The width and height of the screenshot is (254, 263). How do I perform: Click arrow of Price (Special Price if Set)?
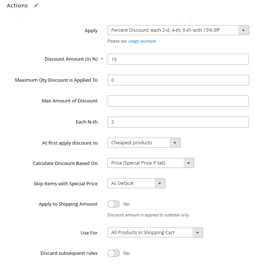[x=189, y=163]
